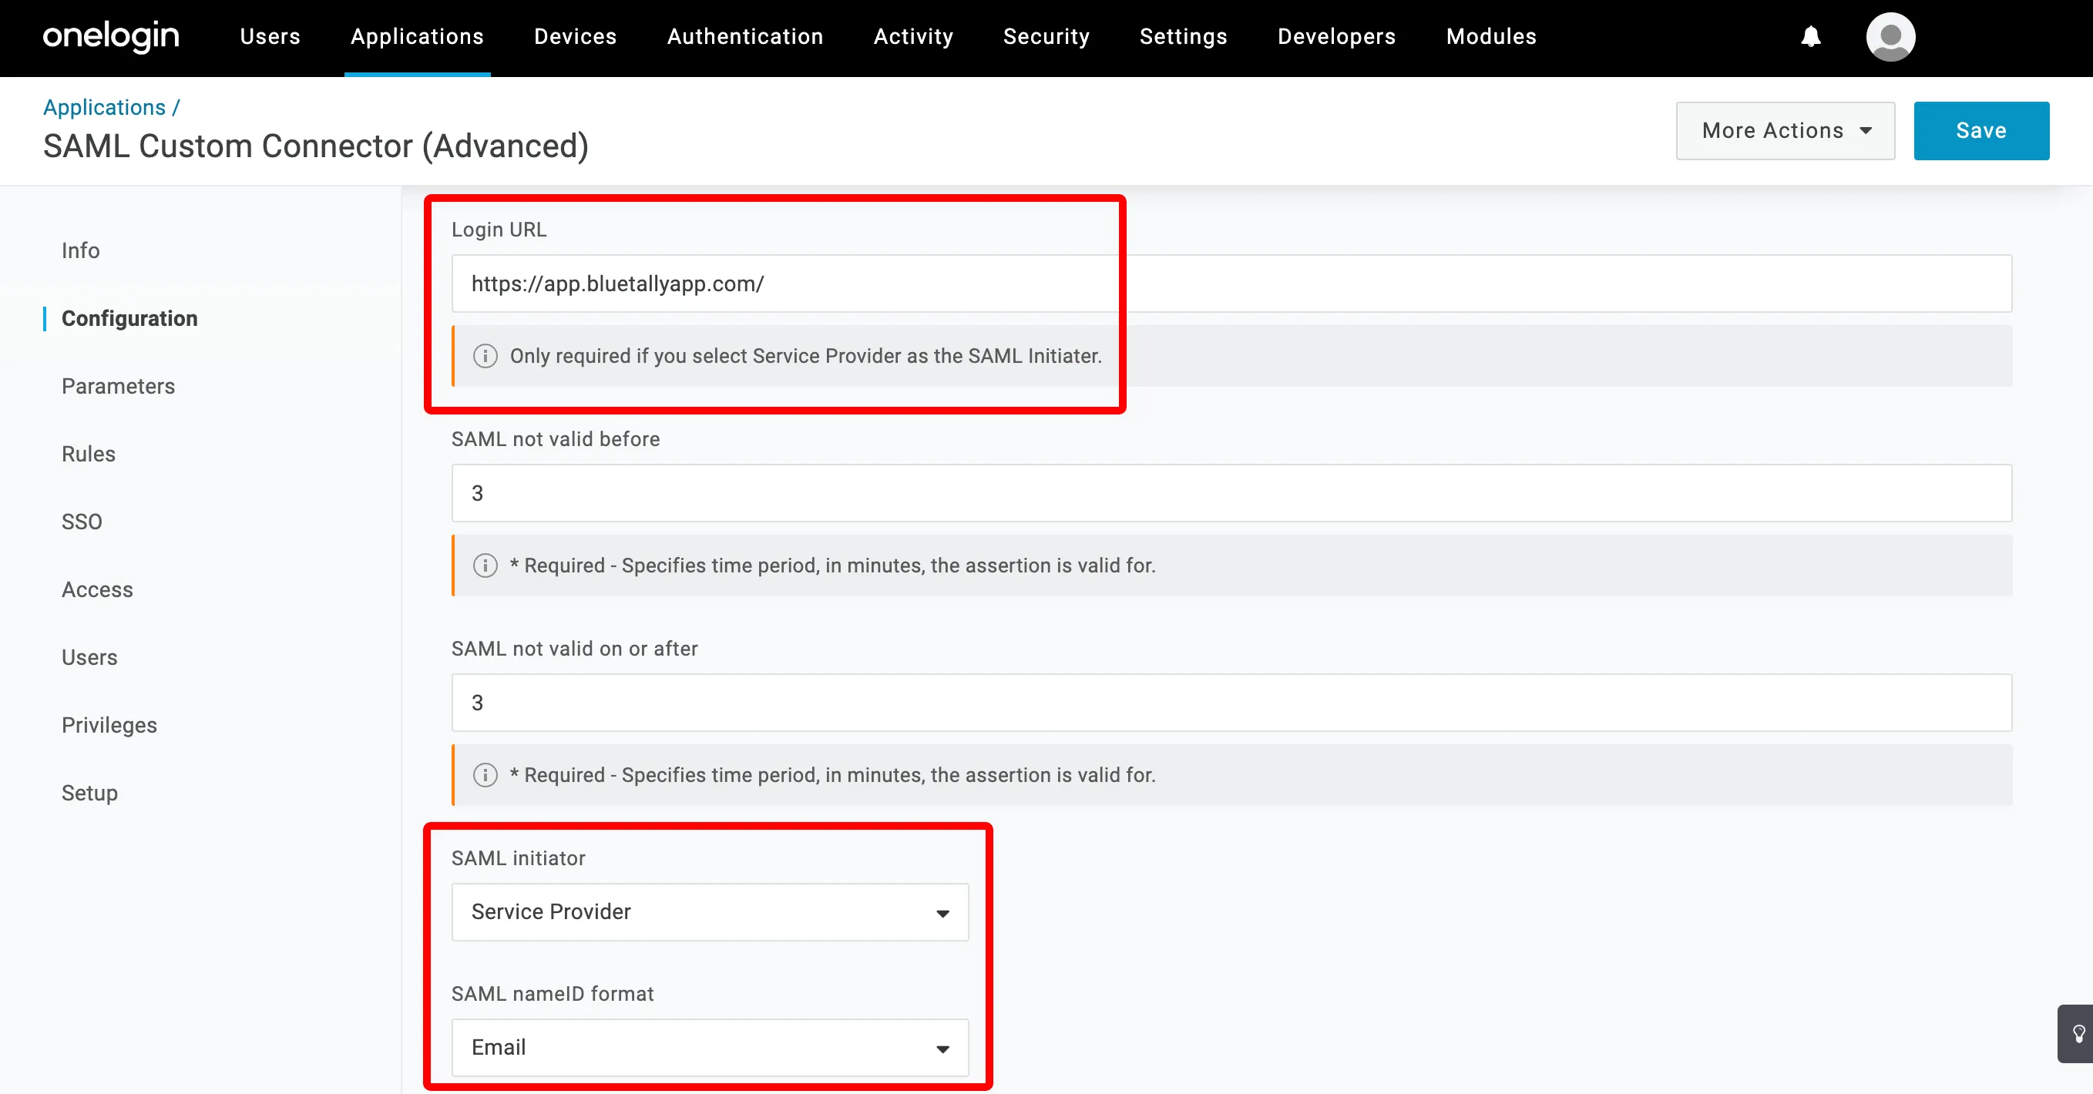Click info icon under SAML not valid before
Screen dimensions: 2093x1094
[485, 565]
